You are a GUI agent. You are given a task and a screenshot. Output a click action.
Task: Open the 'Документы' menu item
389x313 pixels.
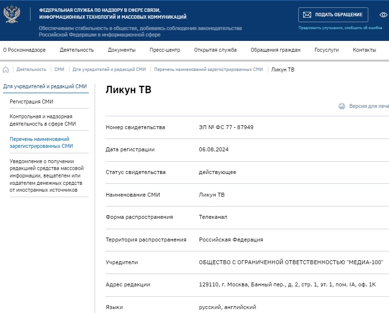122,50
